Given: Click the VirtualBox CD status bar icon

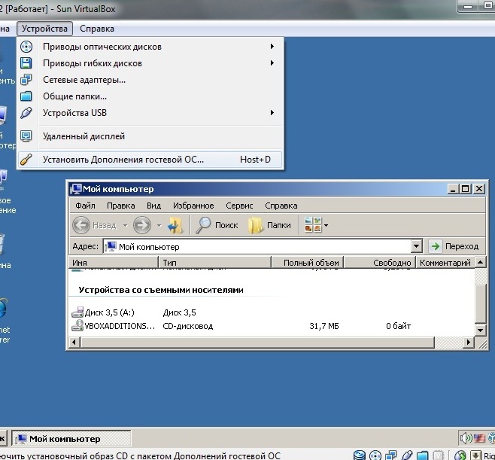Looking at the screenshot, I should pyautogui.click(x=375, y=455).
